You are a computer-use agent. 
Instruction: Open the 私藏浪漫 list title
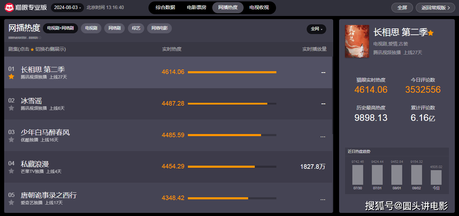click(35, 164)
